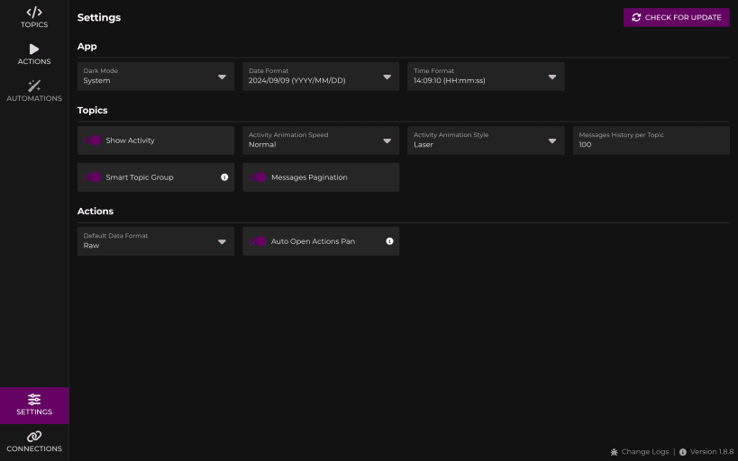Click the Smart Topic Group info icon

224,177
